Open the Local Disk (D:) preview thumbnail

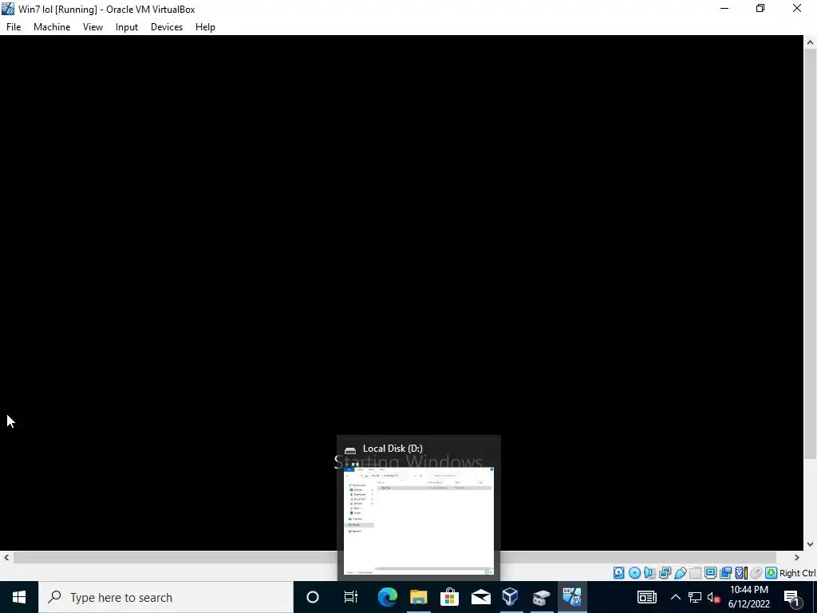(x=419, y=520)
